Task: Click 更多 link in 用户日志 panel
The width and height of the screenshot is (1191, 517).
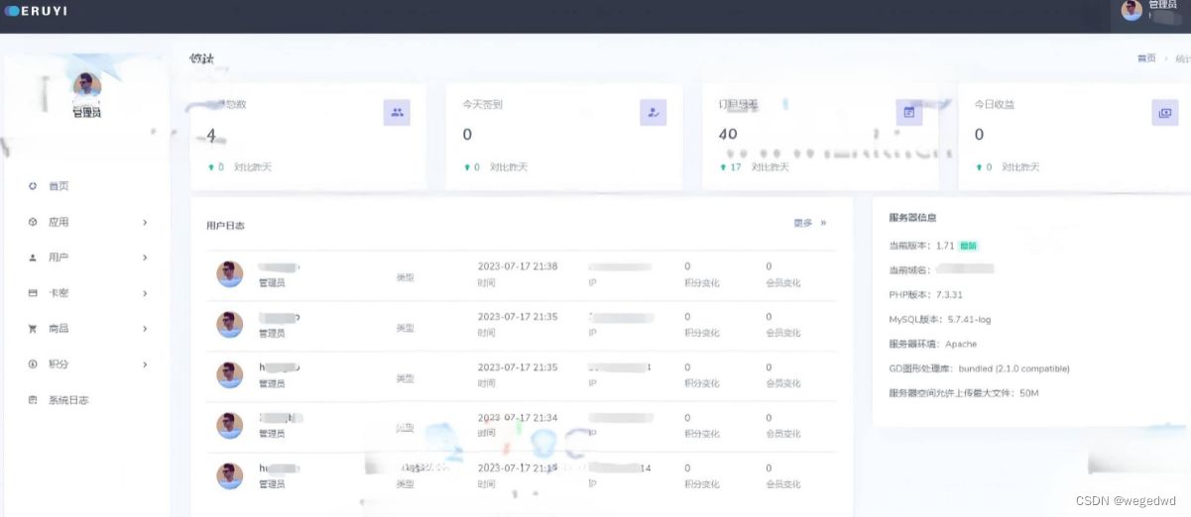Action: (803, 223)
